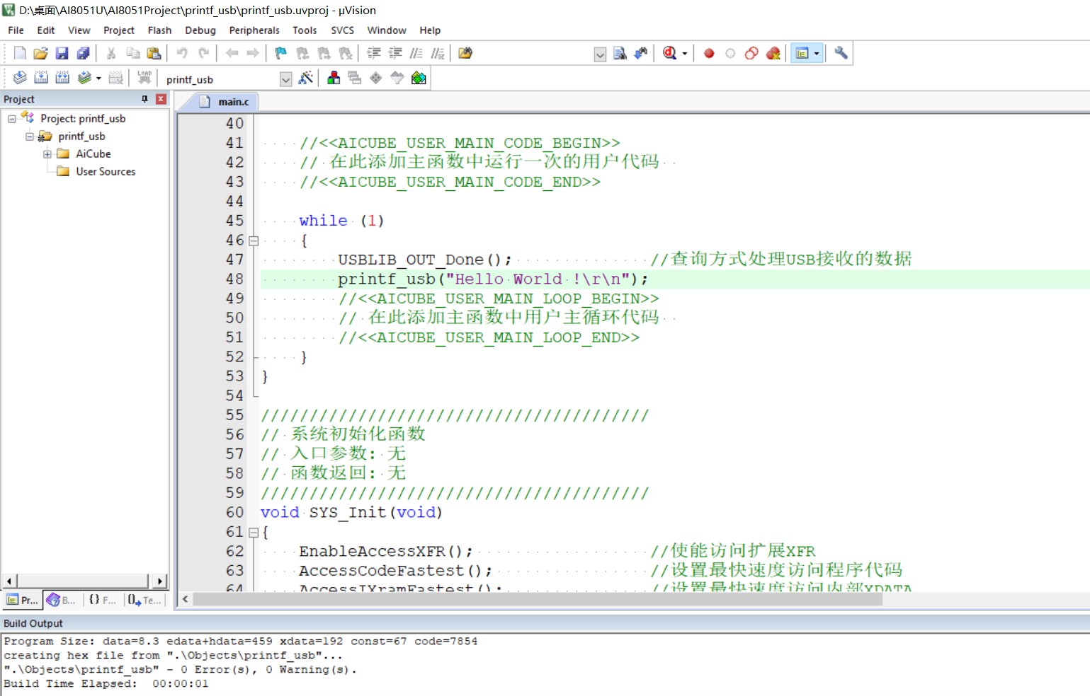
Task: Collapse the Project: printf_usb root node
Action: click(12, 119)
